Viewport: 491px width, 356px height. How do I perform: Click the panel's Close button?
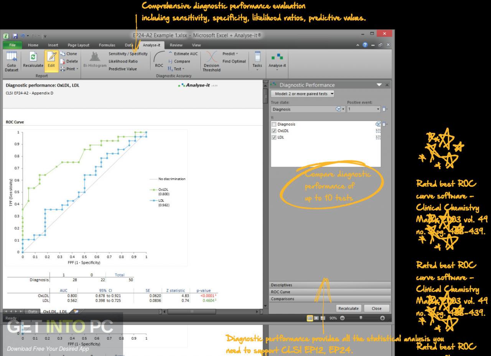376,308
